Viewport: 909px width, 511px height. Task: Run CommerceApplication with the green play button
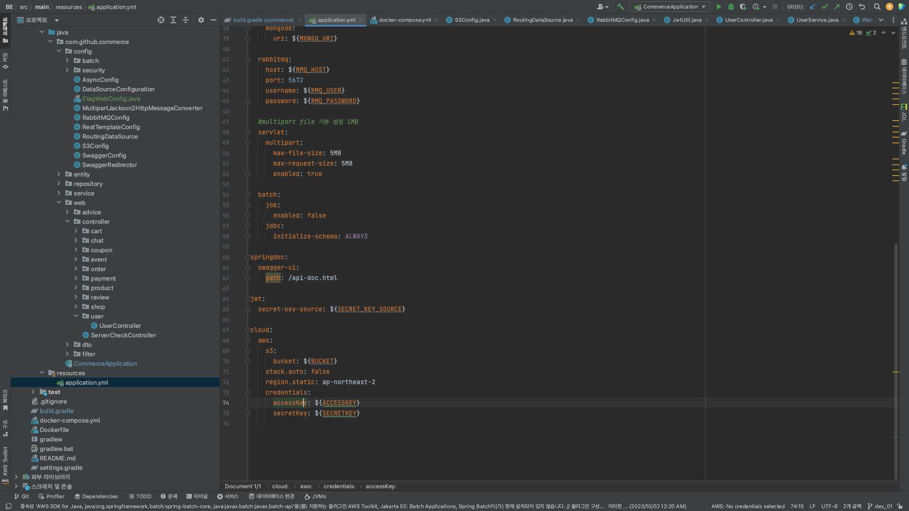[x=719, y=7]
